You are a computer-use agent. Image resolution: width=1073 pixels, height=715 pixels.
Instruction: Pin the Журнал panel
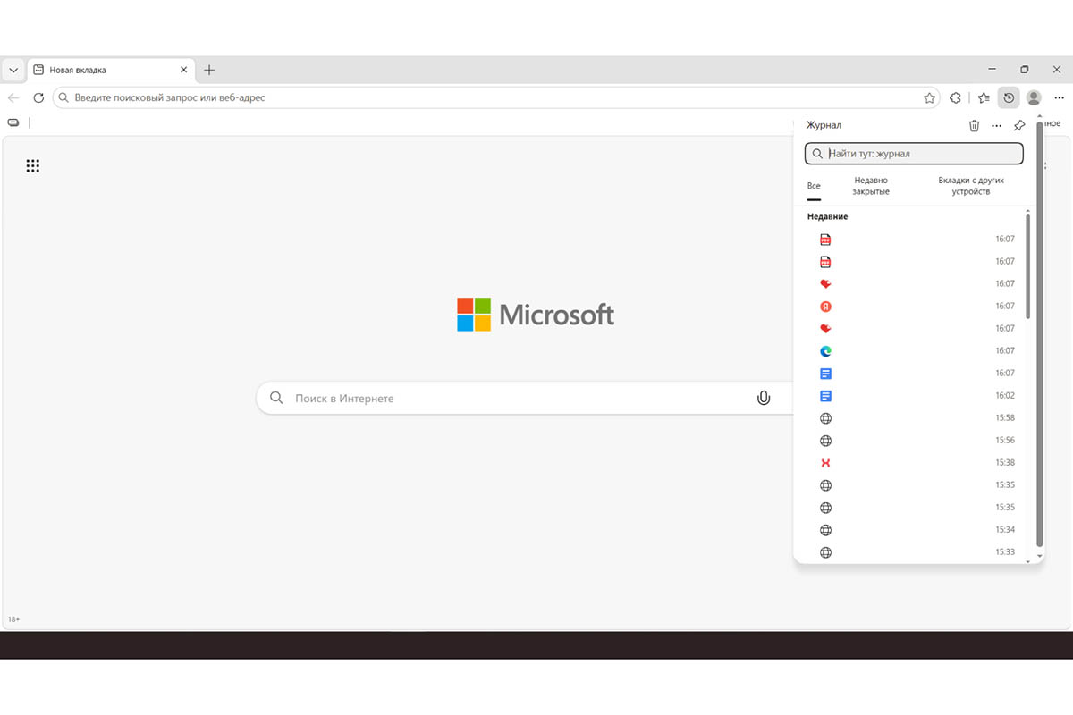pyautogui.click(x=1019, y=126)
